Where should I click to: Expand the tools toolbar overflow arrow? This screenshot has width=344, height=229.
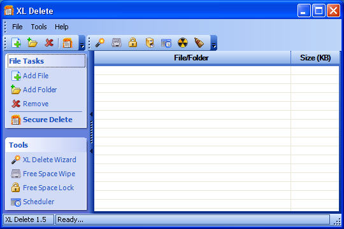click(x=214, y=43)
